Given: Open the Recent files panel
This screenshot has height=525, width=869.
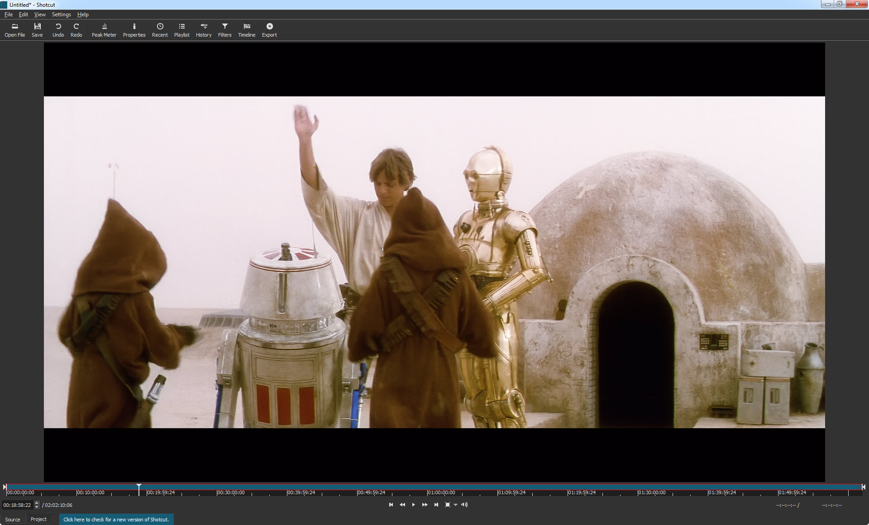Looking at the screenshot, I should tap(160, 30).
